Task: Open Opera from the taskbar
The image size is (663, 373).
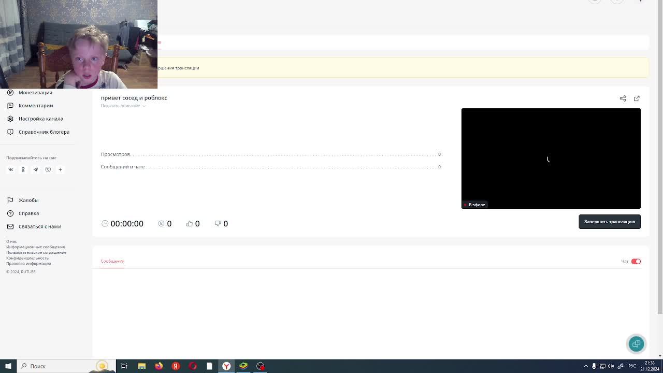Action: coord(193,366)
